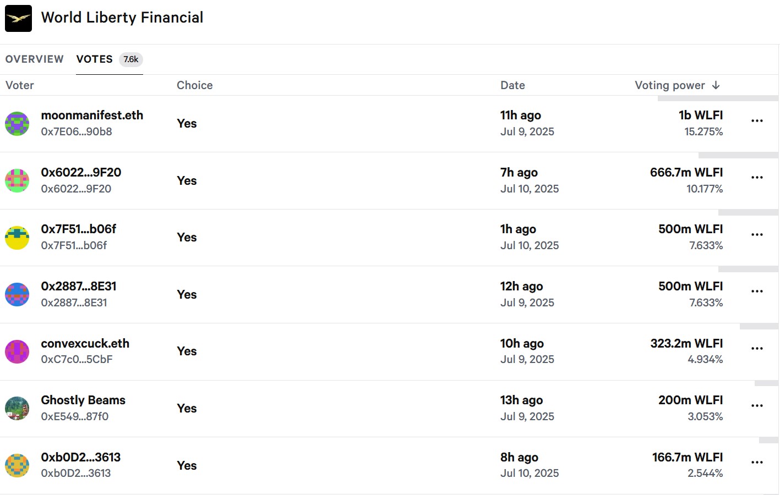Open the moonmanifest.eth voter avatar
This screenshot has height=495, width=780.
(x=17, y=124)
